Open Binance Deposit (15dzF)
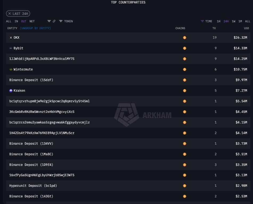253x204 pixels. coord(31,80)
